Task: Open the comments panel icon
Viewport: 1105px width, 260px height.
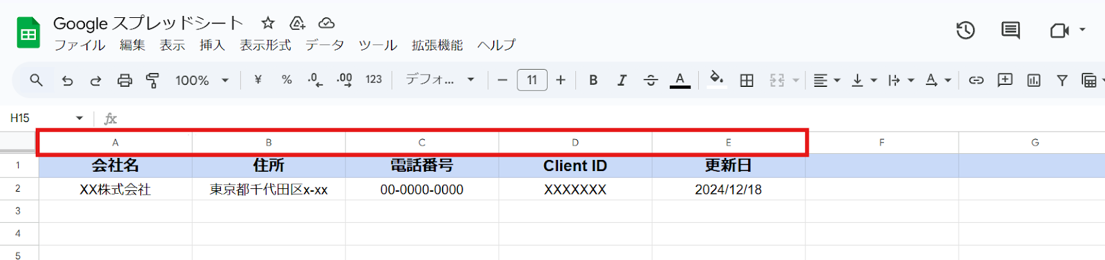Action: [1010, 30]
